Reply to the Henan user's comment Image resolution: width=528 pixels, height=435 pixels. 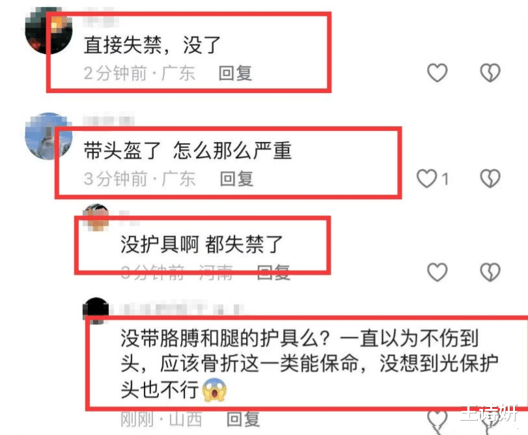273,272
